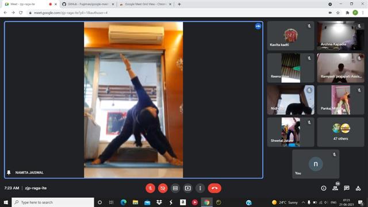
Task: Open the blue options badge on main video
Action: point(258,26)
